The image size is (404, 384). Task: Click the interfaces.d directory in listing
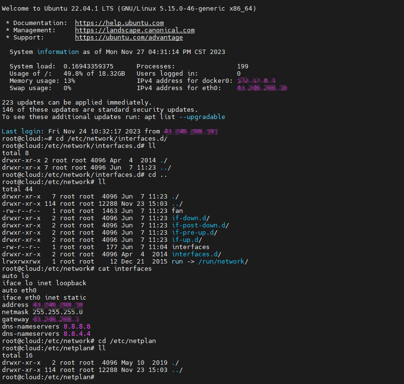(196, 254)
